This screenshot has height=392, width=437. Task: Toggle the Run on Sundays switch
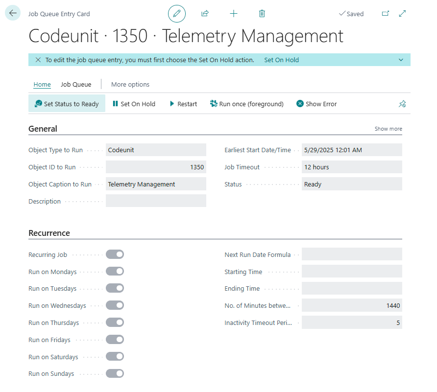[x=115, y=373]
